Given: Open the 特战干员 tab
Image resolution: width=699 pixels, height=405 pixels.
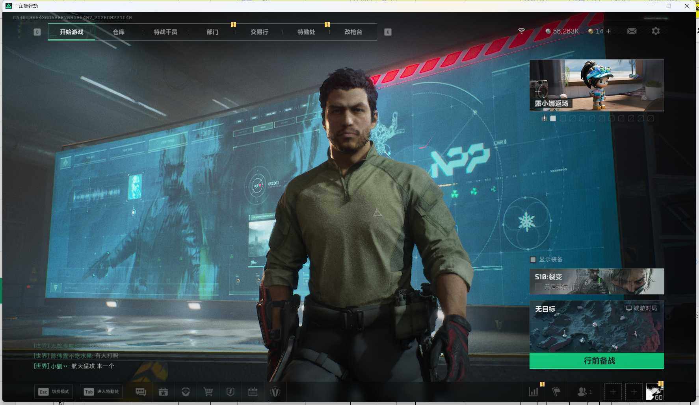Looking at the screenshot, I should [165, 32].
